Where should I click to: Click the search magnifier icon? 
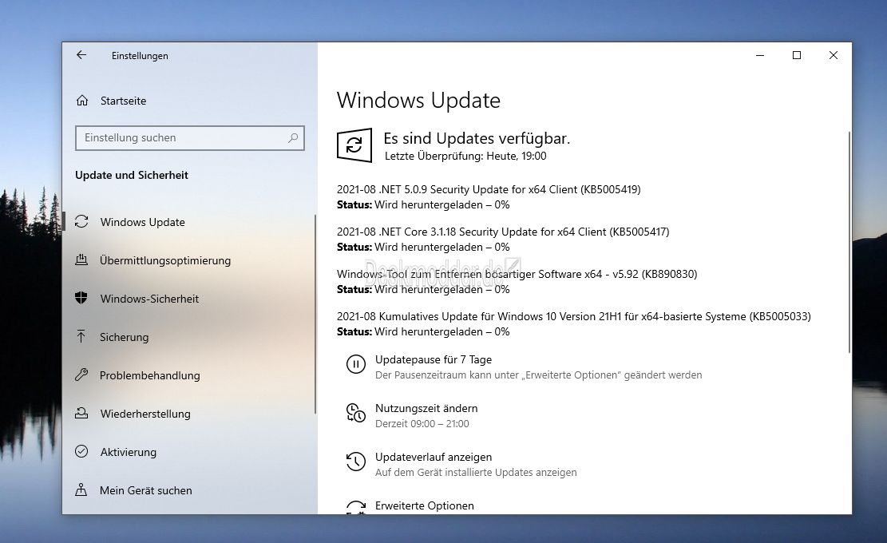tap(293, 137)
